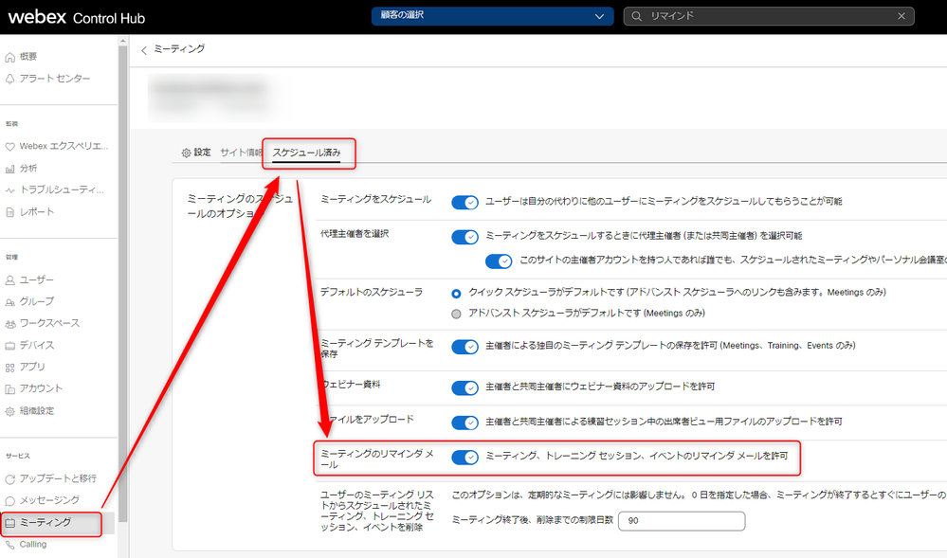Viewport: 947px width, 558px height.
Task: Click the Calling phone icon
Action: tap(9, 545)
